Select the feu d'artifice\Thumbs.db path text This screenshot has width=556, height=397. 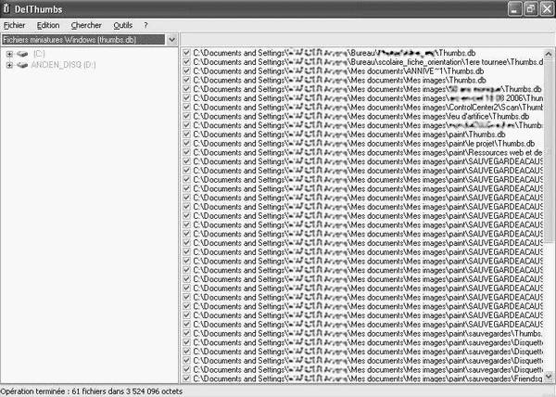[361, 116]
